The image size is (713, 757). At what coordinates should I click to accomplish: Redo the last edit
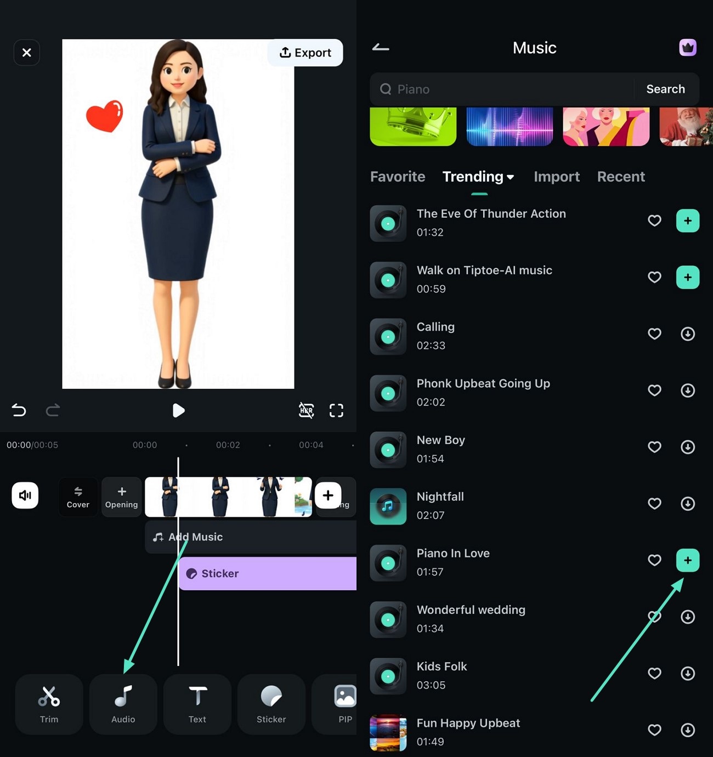pos(53,410)
